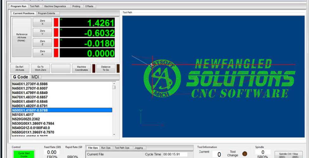317x158 pixels.
Task: Zero the Y axis
Action: pyautogui.click(x=42, y=33)
